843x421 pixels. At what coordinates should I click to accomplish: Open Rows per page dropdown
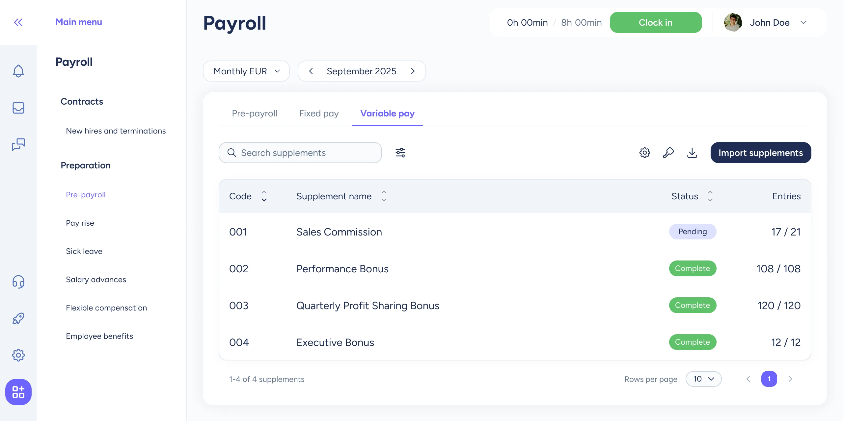(x=703, y=379)
